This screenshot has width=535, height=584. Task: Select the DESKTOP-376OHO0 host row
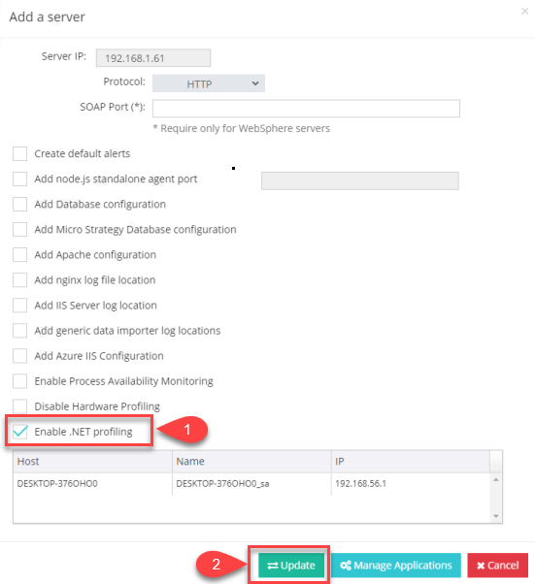pyautogui.click(x=251, y=484)
